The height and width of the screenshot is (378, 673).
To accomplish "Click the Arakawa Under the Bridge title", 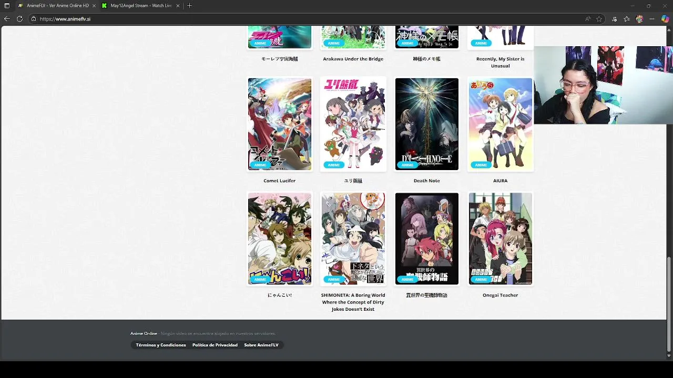I will pos(353,59).
